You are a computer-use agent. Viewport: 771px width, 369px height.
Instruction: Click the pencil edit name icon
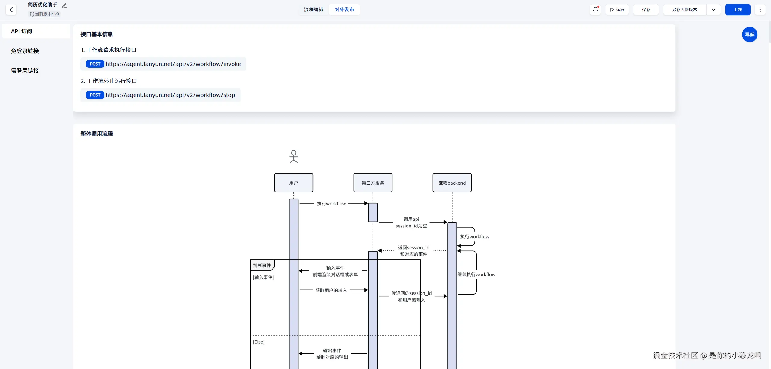[64, 5]
